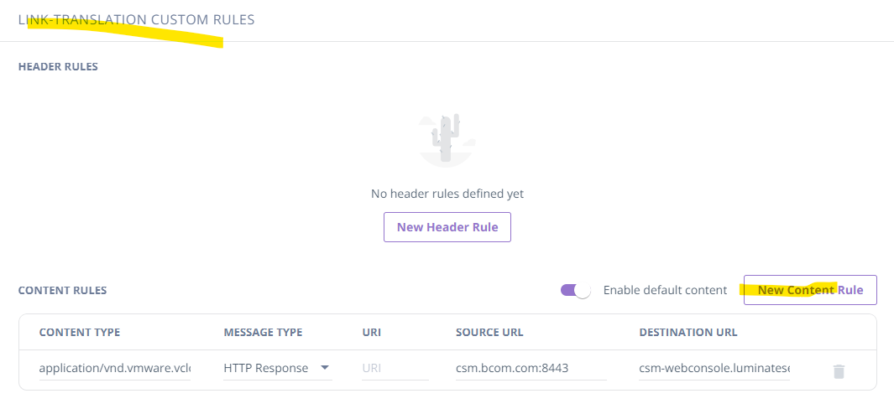Edit the csm.bcom.com:8443 source URL field
894x409 pixels.
[x=531, y=368]
